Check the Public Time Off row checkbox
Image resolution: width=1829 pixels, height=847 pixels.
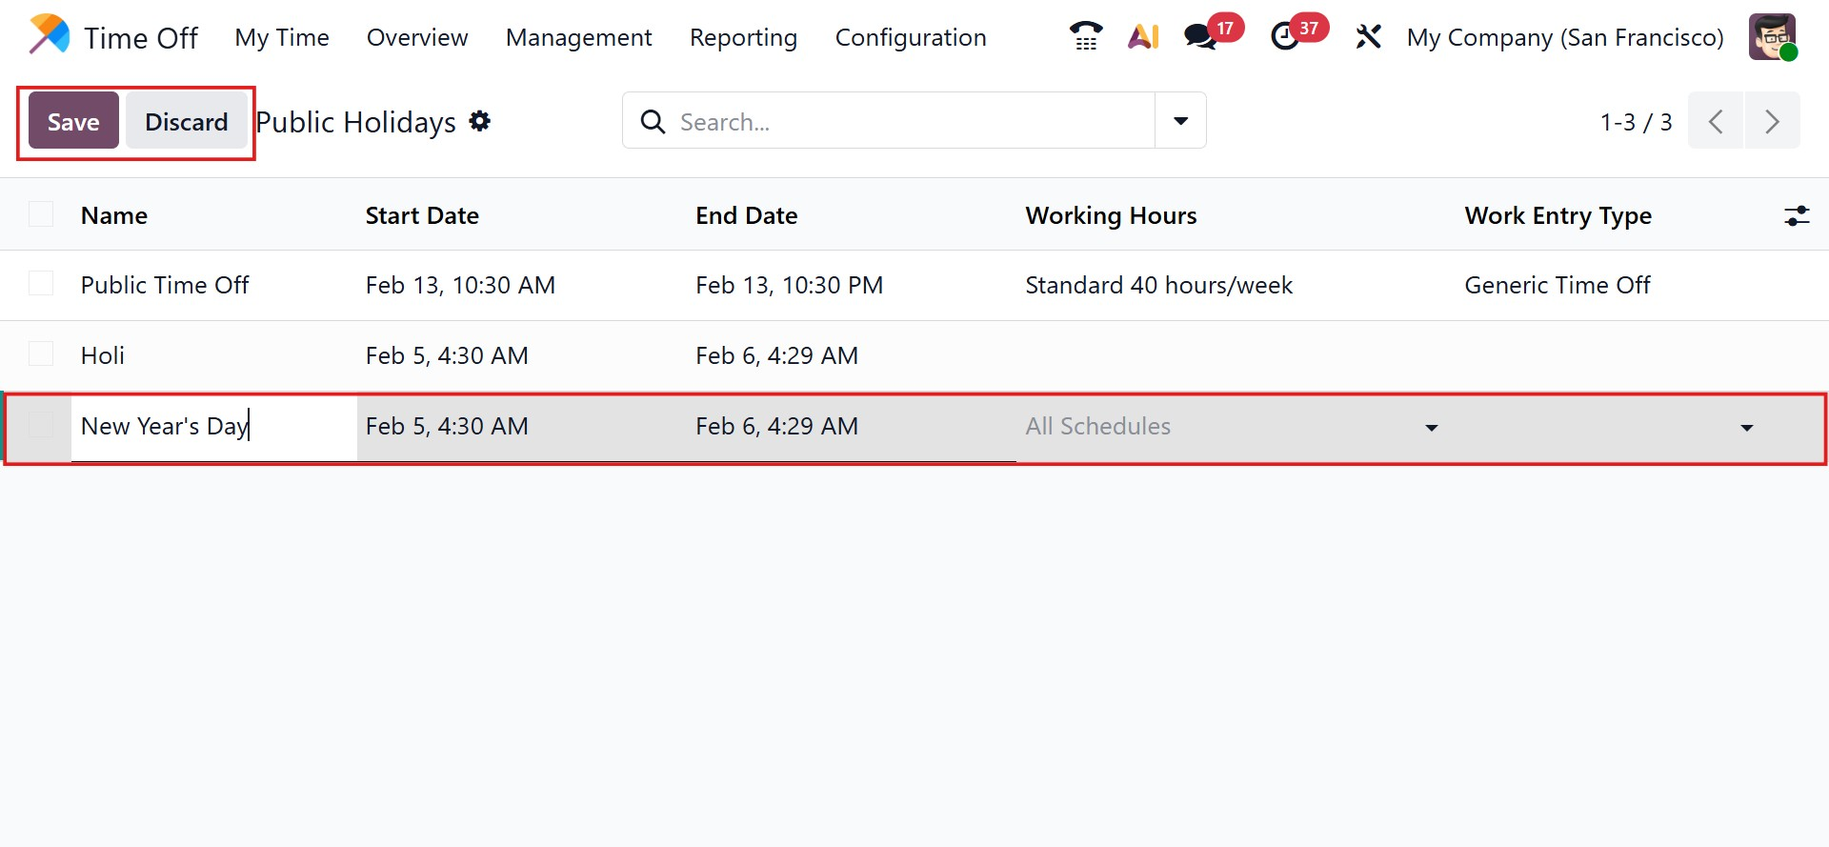pyautogui.click(x=41, y=284)
